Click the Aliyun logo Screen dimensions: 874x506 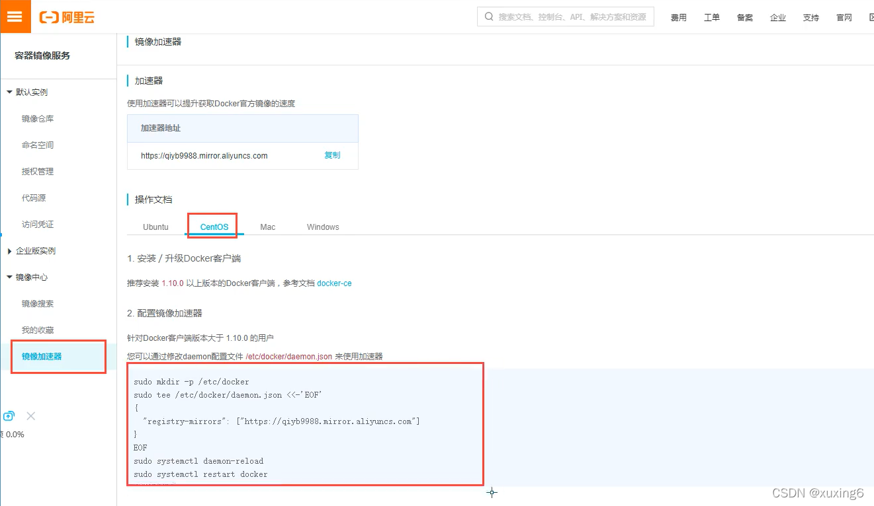tap(67, 17)
